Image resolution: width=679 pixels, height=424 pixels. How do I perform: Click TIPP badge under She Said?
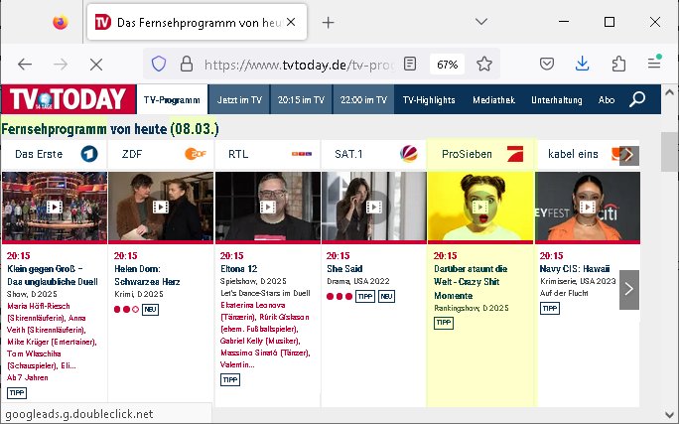pyautogui.click(x=365, y=296)
